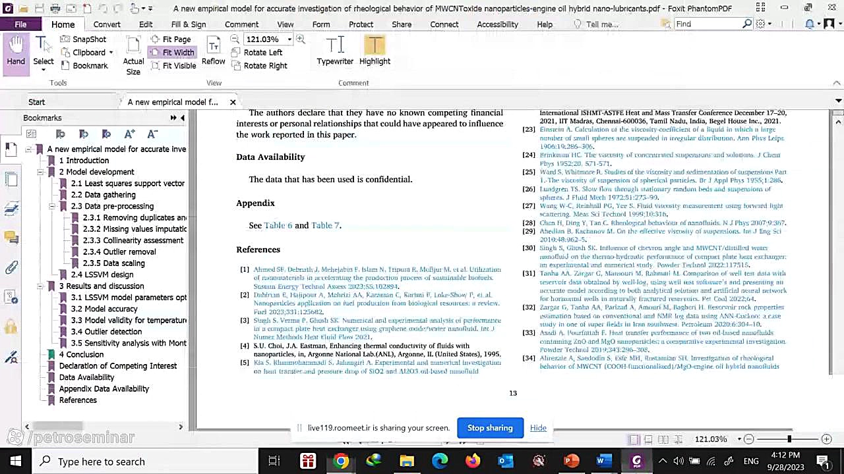Collapse the 3 Results and discussion bookmark
The width and height of the screenshot is (844, 474).
[x=40, y=286]
